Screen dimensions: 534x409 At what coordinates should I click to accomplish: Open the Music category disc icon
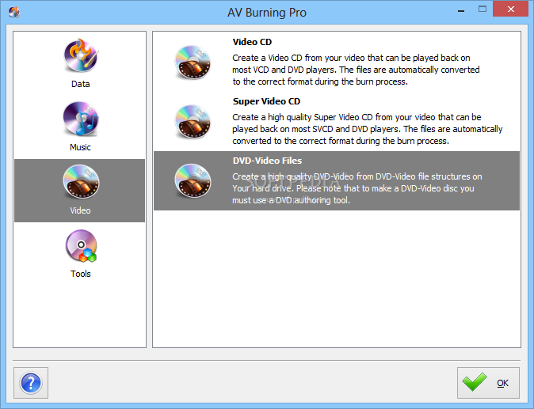pyautogui.click(x=81, y=119)
